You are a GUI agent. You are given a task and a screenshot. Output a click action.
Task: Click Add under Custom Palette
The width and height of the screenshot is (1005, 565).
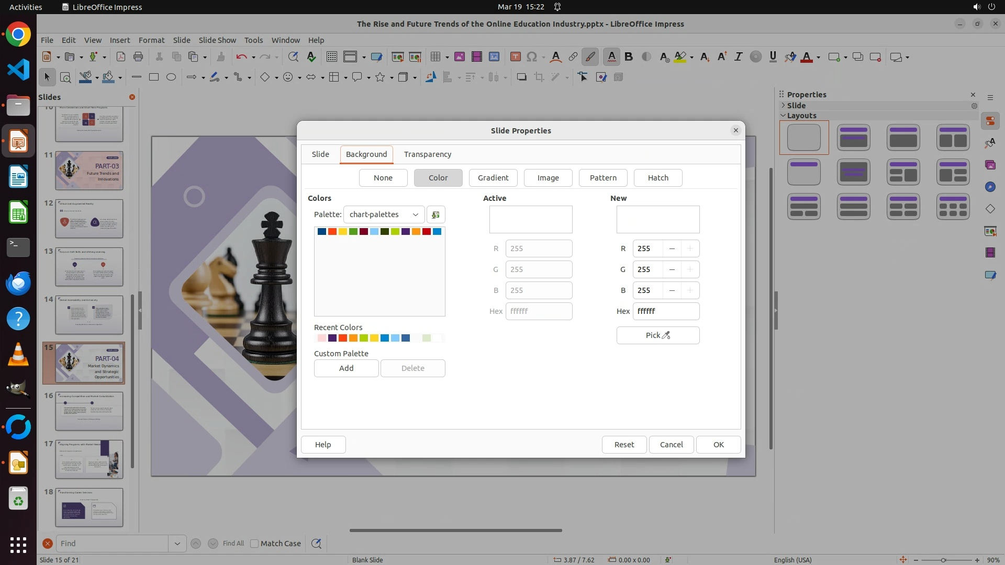pos(346,368)
